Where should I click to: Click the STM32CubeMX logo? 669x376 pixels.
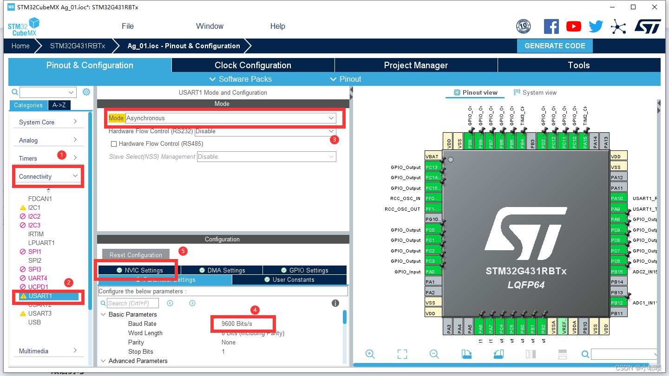coord(24,26)
